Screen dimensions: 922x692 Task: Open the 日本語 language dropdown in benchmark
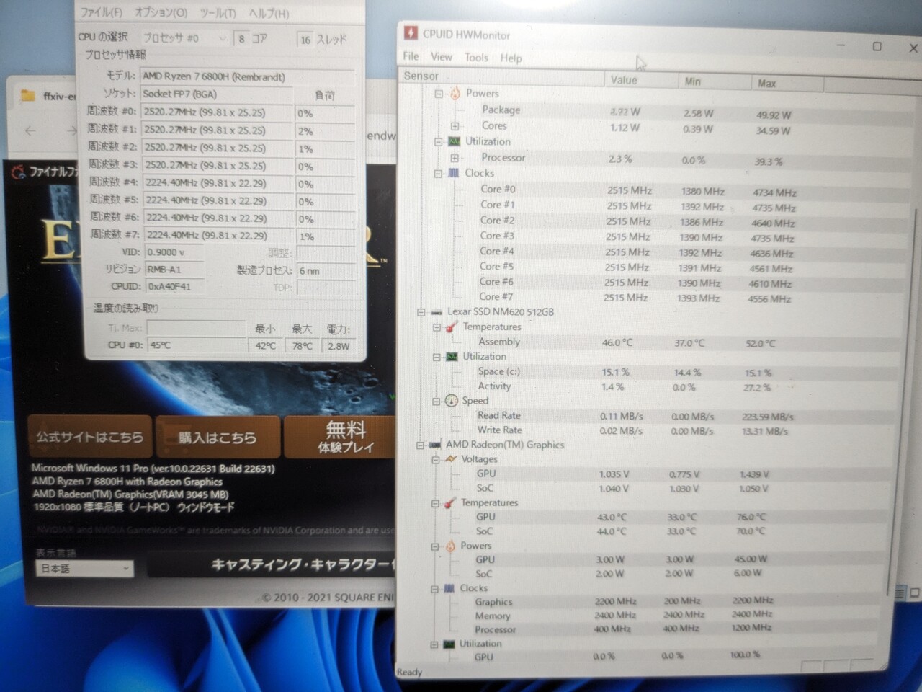coord(84,569)
